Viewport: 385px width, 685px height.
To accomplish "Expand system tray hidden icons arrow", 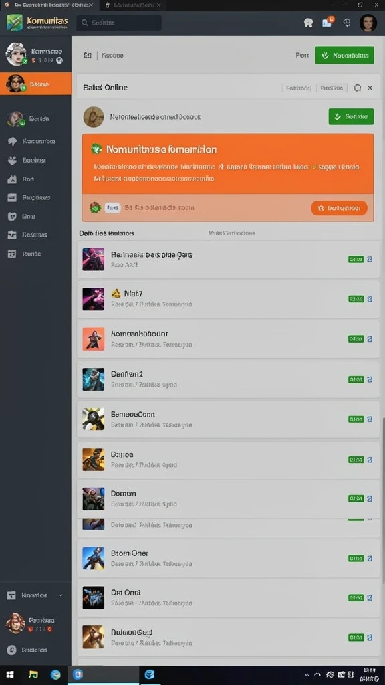I will coord(317,675).
